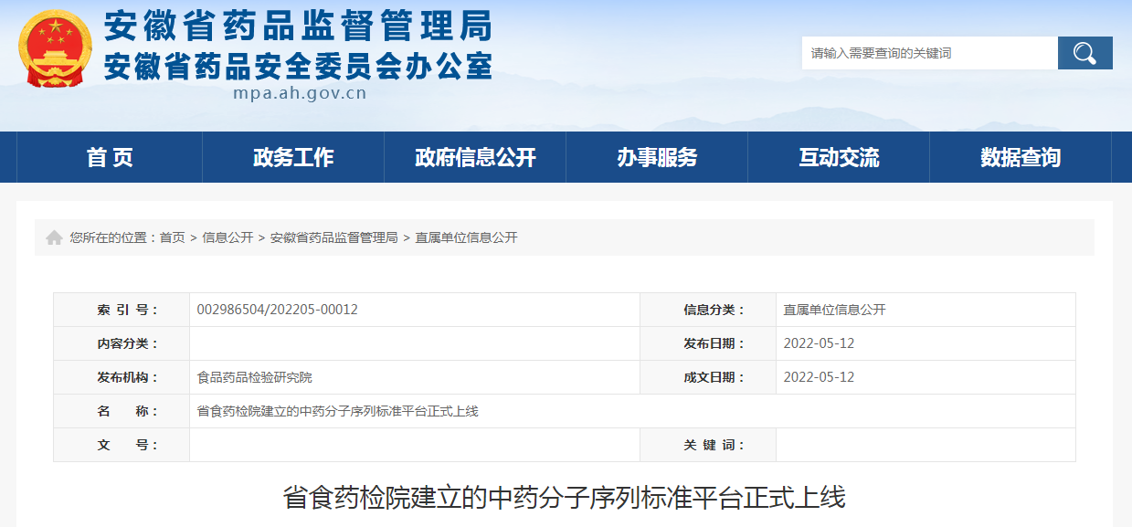Viewport: 1132px width, 527px height.
Task: Click the mpa.ah.gov.cn domain text
Action: point(300,93)
